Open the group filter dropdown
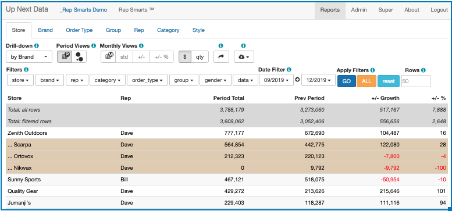 (184, 80)
